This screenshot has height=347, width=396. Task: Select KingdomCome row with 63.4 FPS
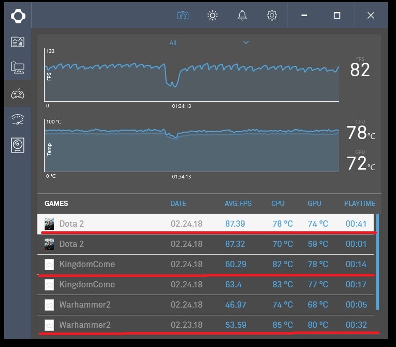pyautogui.click(x=206, y=284)
